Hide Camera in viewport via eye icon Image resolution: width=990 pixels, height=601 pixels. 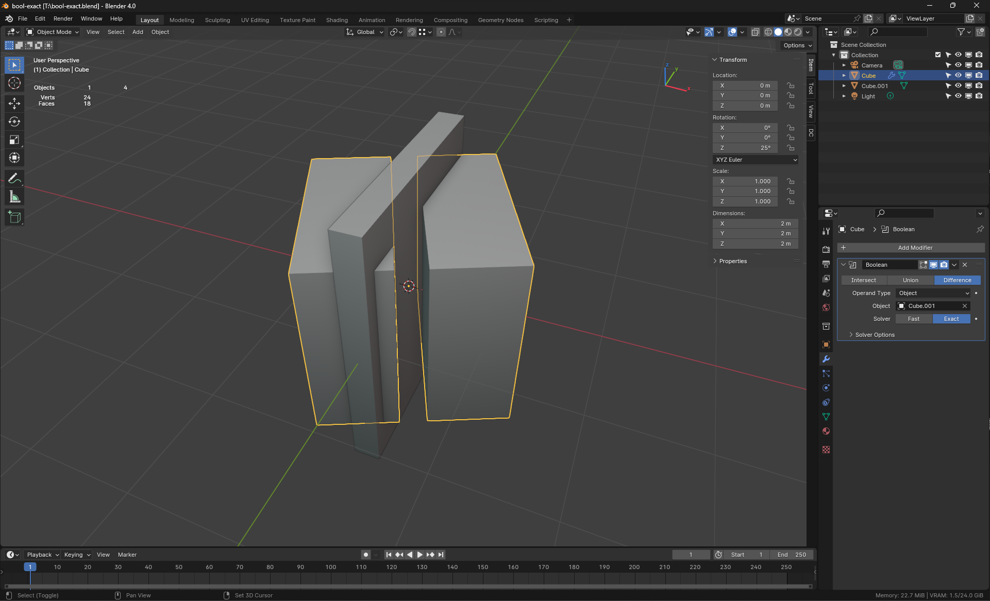click(x=958, y=65)
